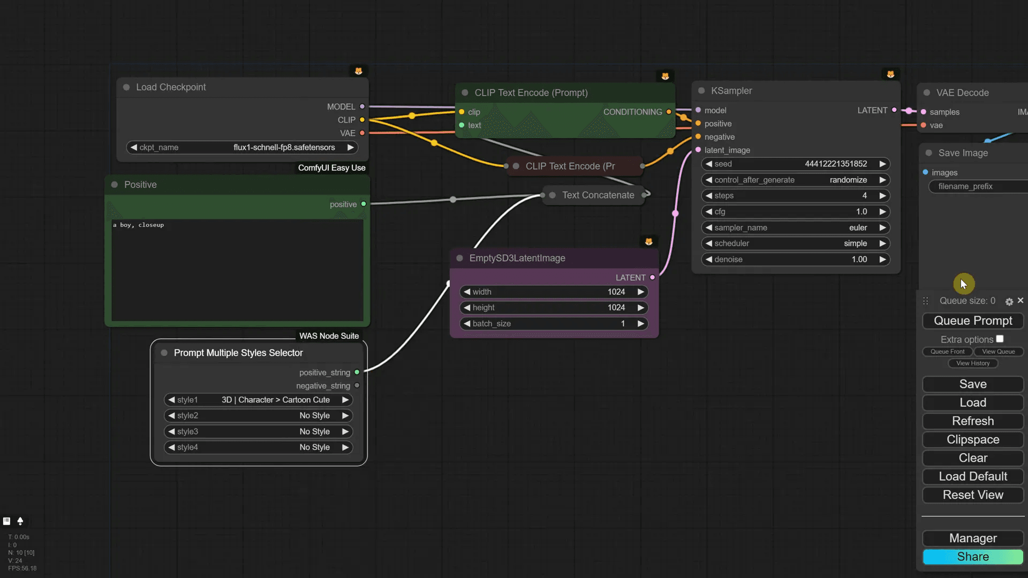Open the style1 Cartoon Cute selector

coord(258,400)
